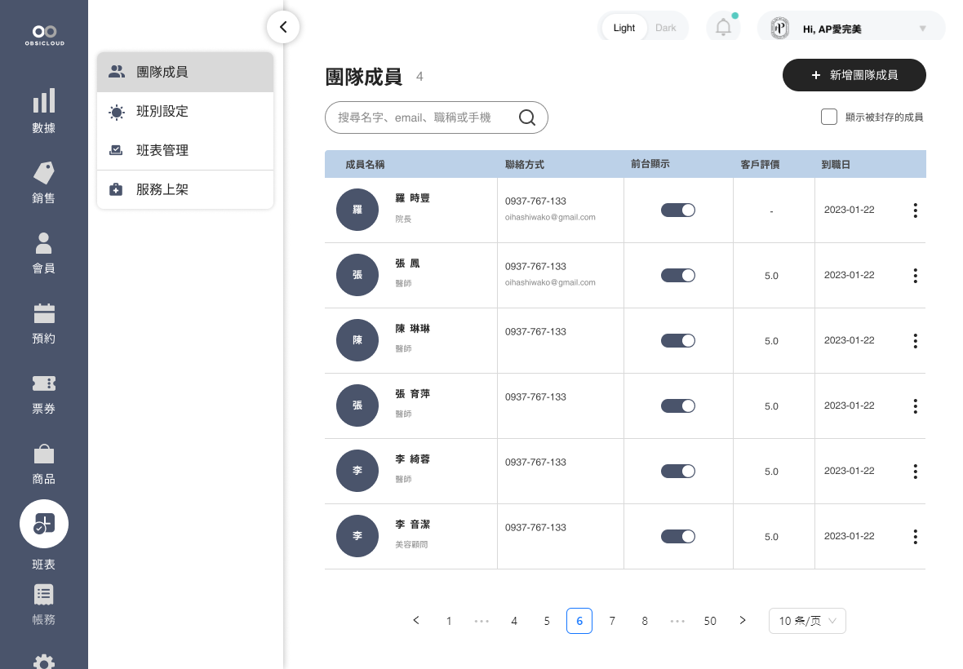
Task: Switch theme to Dark mode
Action: tap(665, 28)
